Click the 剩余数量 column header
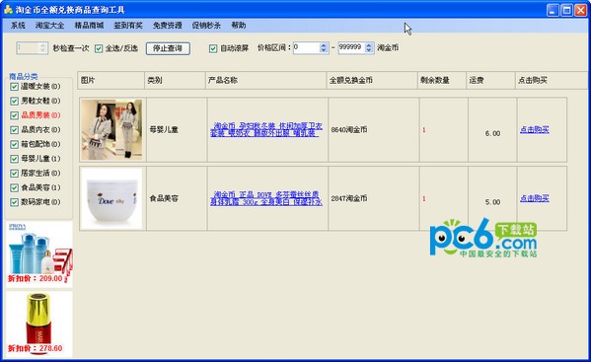Screen dimensions: 591x362 point(442,80)
